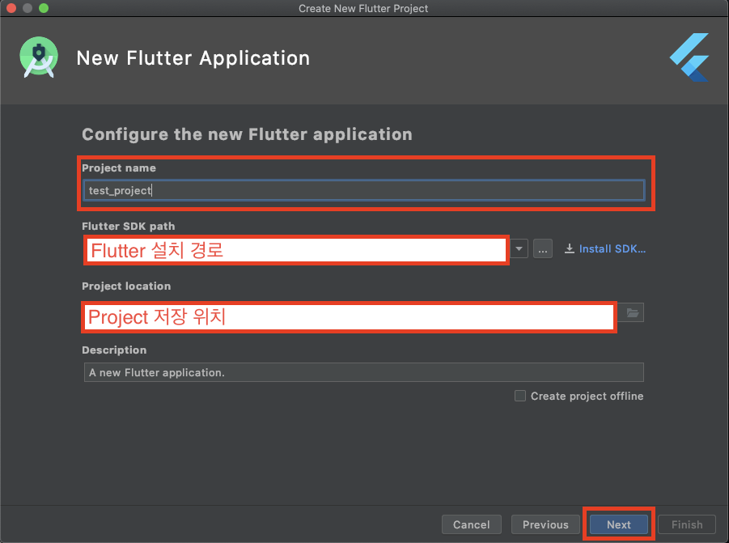
Task: Click the Configure the new Flutter application heading
Action: coord(247,134)
